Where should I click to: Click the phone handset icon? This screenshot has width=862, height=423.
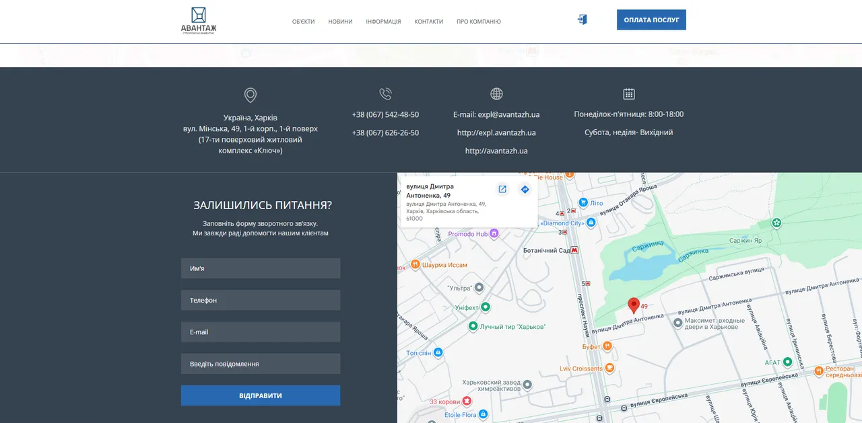tap(385, 94)
